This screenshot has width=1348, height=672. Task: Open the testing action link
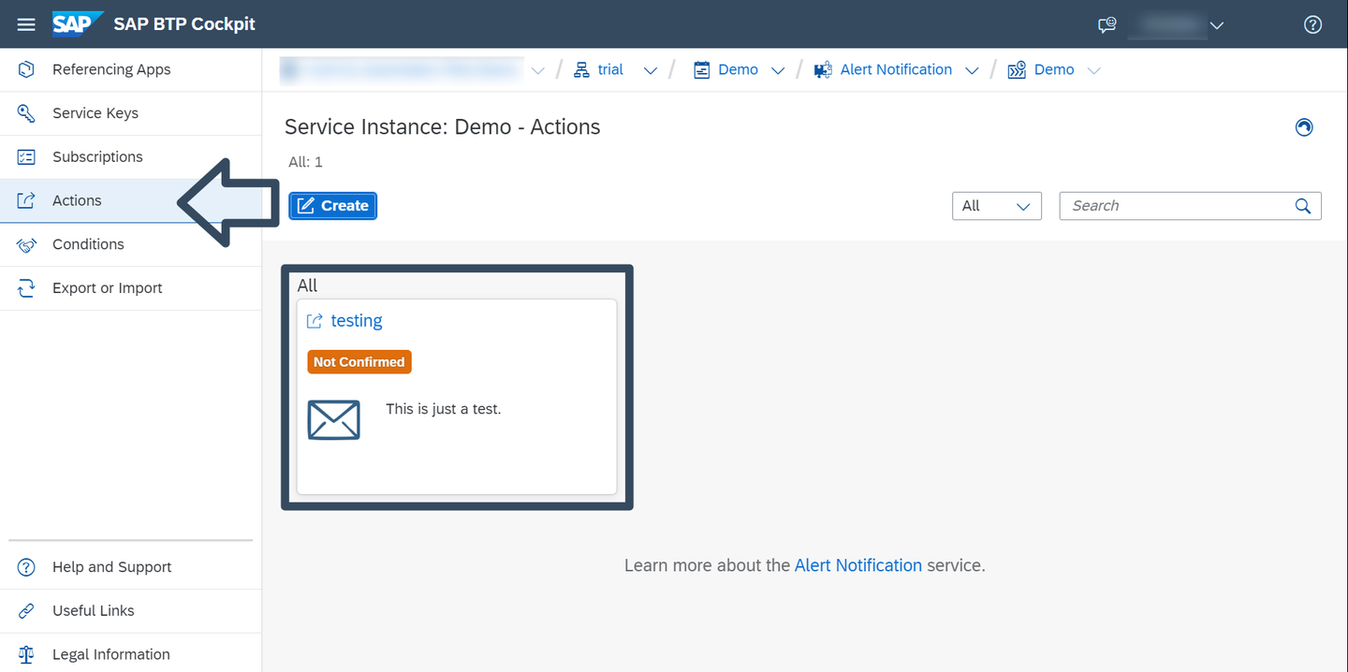(357, 321)
